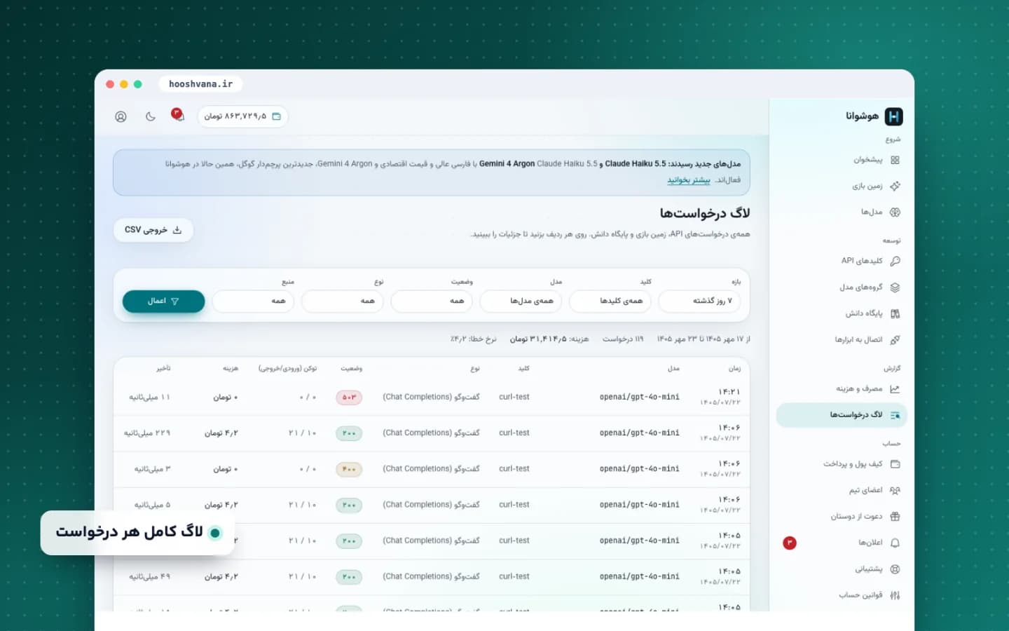
Task: Click the مدل column header in the table
Action: tap(673, 368)
